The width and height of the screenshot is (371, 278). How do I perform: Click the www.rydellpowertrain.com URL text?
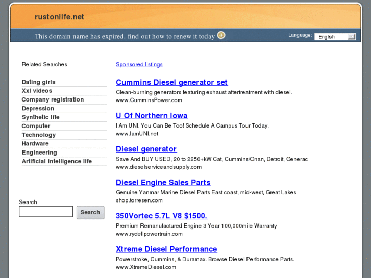[150, 234]
